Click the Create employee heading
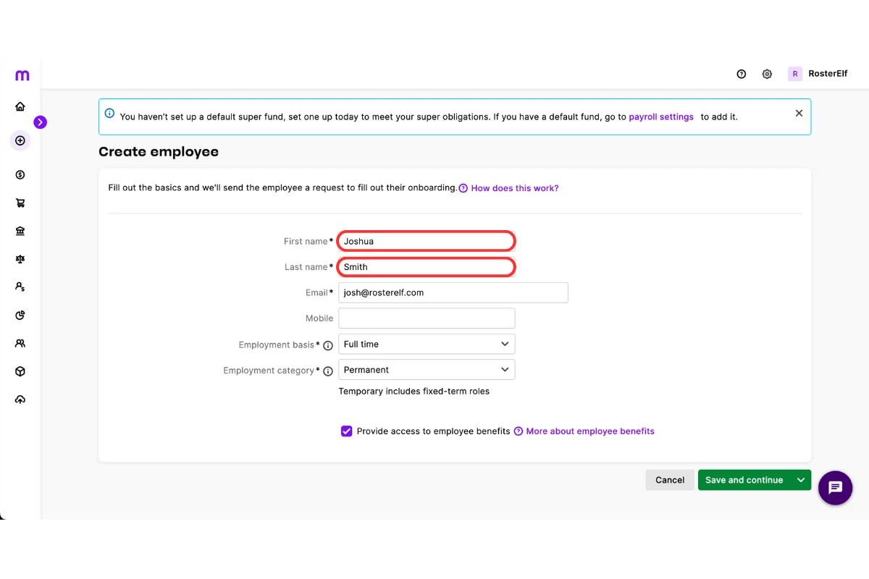Image resolution: width=869 pixels, height=579 pixels. (159, 152)
